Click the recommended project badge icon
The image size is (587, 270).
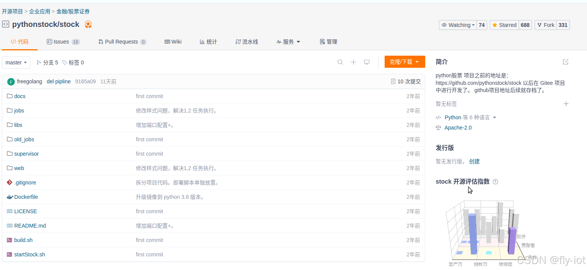(88, 25)
